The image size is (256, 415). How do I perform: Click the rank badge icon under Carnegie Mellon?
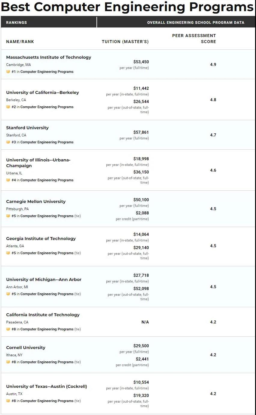click(8, 216)
